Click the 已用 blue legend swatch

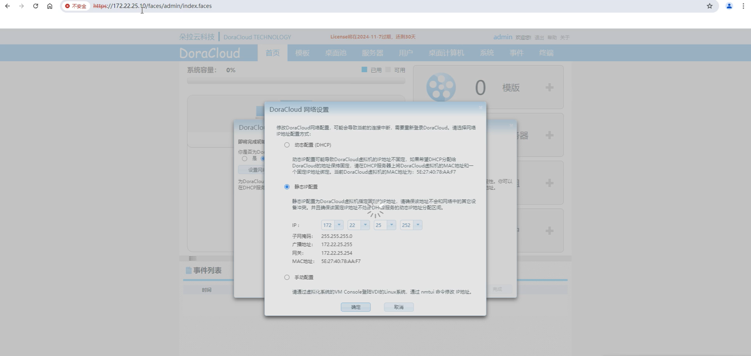point(365,70)
